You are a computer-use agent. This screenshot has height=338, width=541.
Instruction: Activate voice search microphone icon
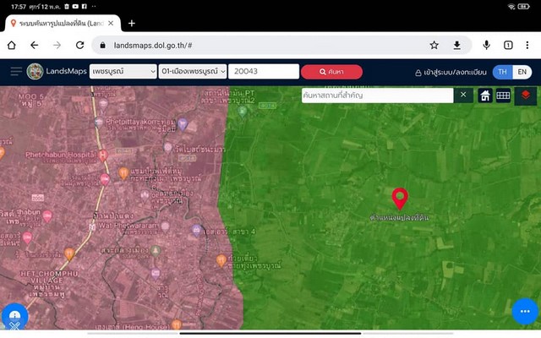coord(487,45)
